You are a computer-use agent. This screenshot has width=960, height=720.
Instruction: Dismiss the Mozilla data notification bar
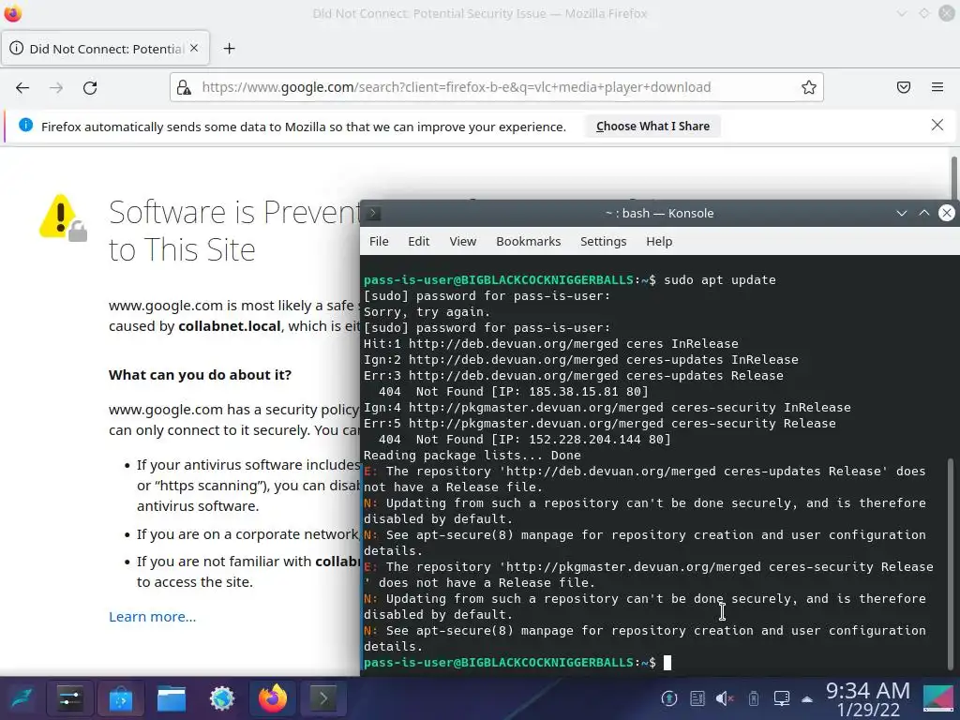937,125
